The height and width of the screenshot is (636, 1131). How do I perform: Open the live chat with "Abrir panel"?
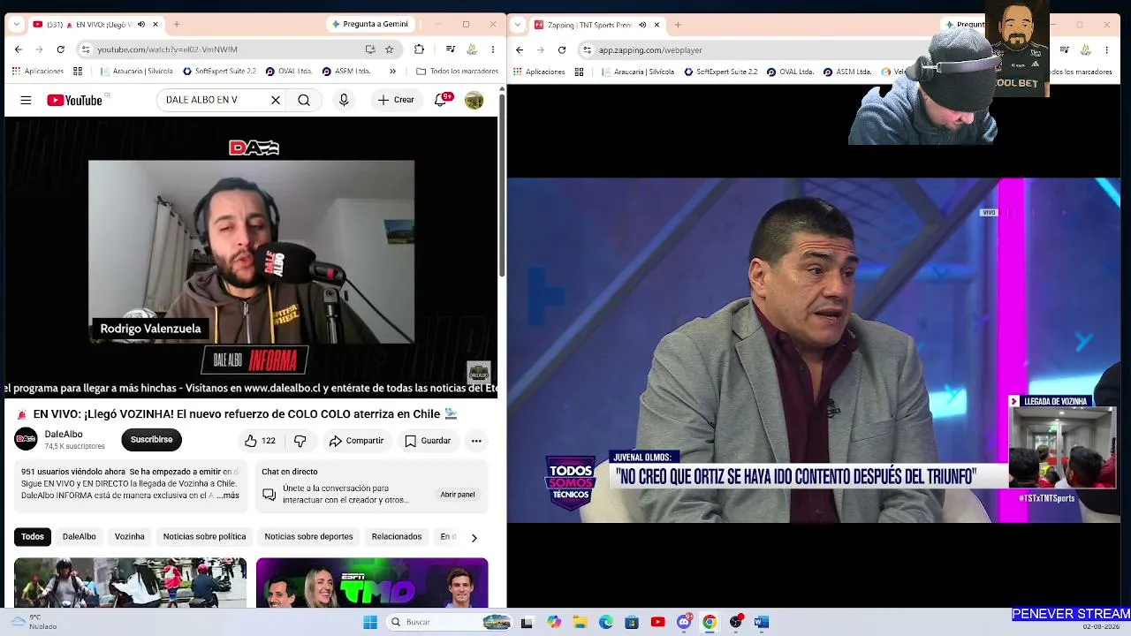pyautogui.click(x=458, y=495)
